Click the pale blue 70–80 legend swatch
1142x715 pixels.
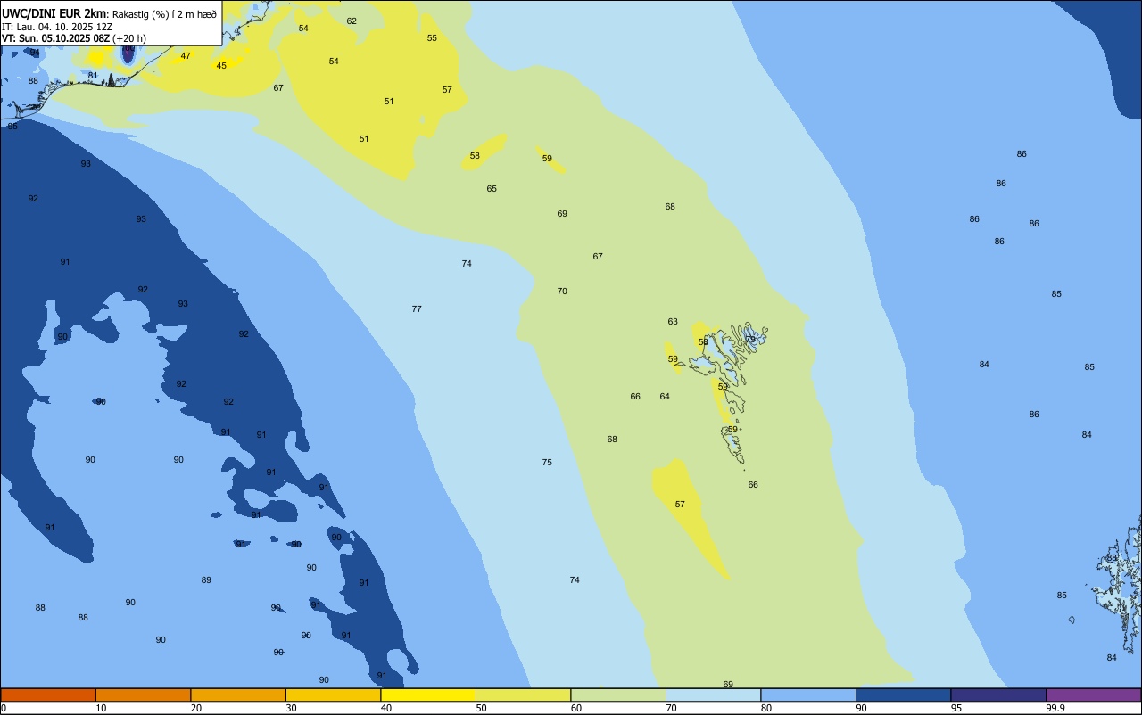point(713,694)
